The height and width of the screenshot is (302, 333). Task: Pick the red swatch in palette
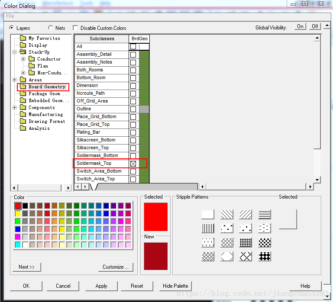(18, 206)
